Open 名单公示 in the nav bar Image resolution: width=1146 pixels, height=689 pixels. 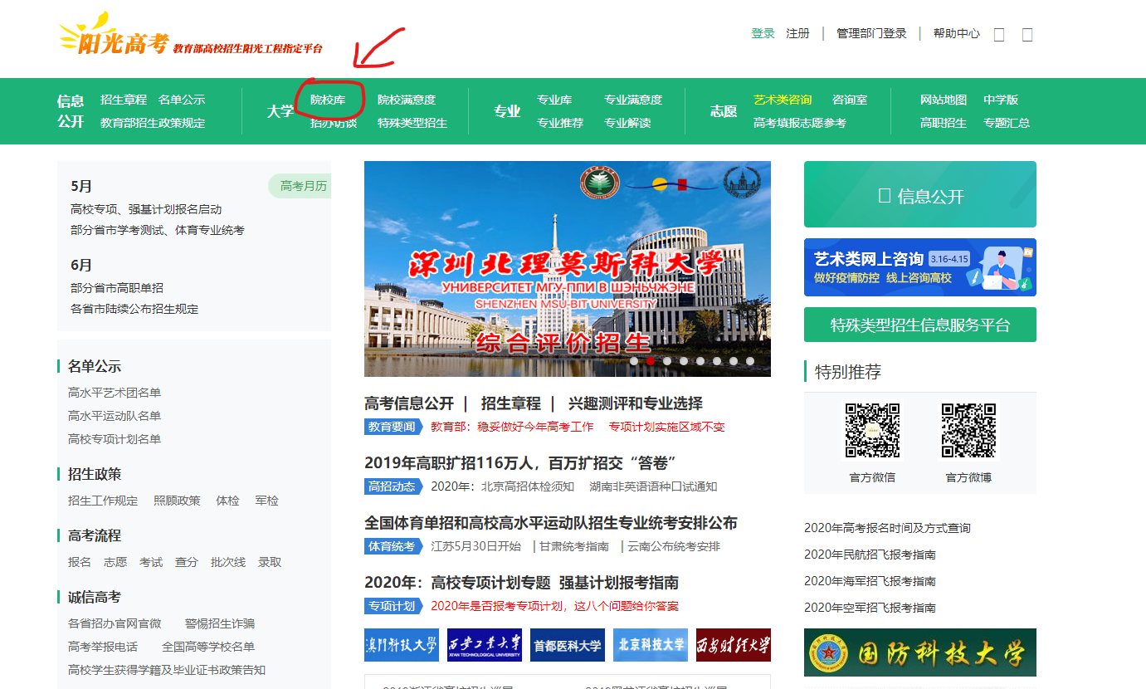coord(182,100)
